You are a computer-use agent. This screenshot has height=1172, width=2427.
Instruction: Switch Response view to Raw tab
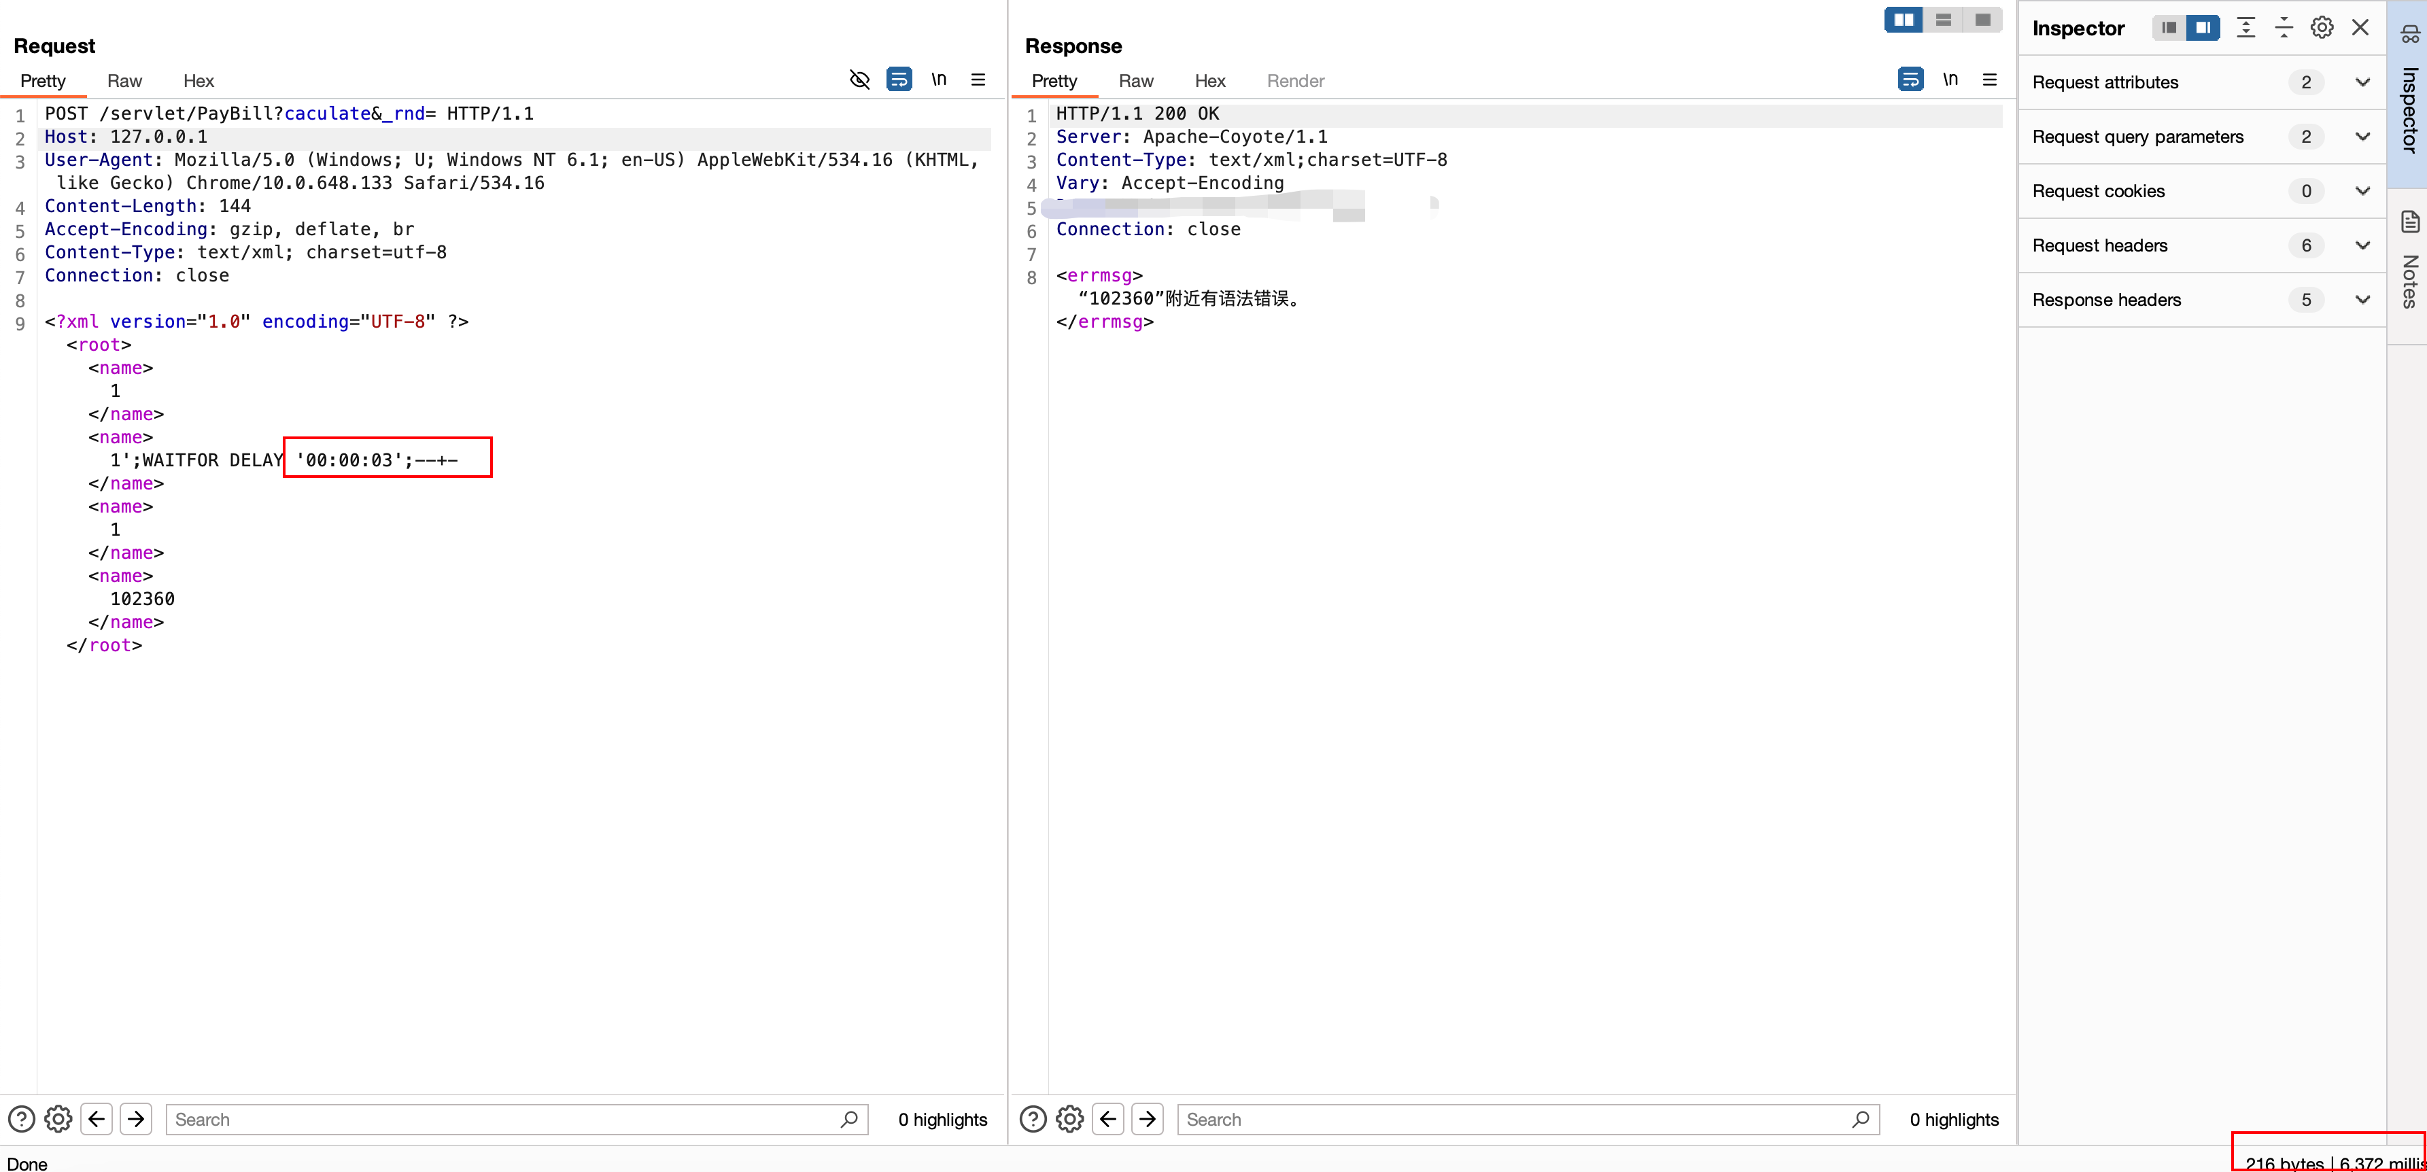point(1136,81)
